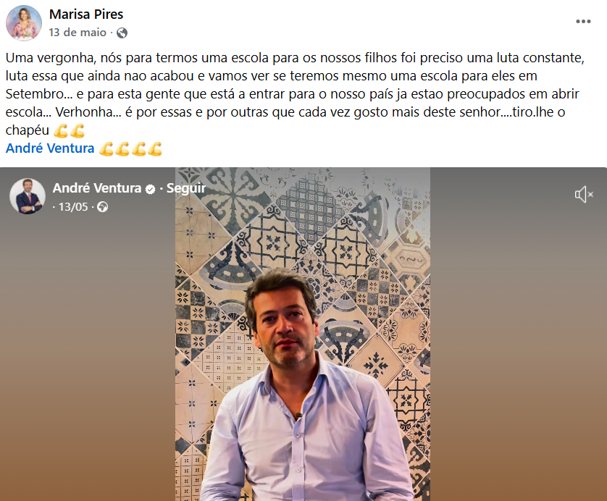Follow André Ventura with the Seguir button
This screenshot has width=607, height=501.
tap(186, 188)
